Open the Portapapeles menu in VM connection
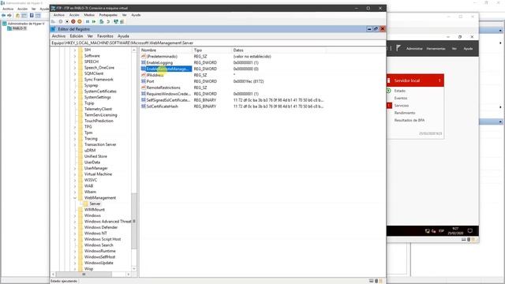 point(108,15)
